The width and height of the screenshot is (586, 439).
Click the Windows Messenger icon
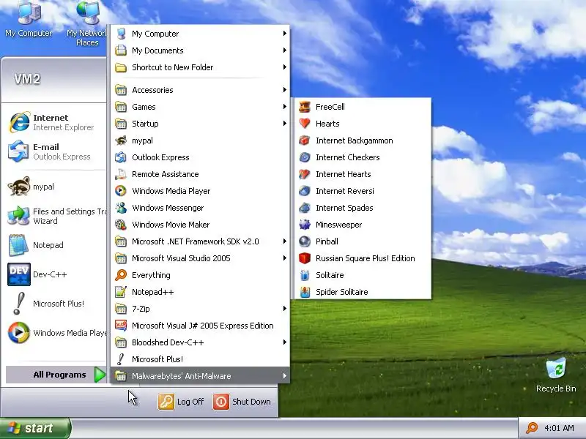[121, 208]
